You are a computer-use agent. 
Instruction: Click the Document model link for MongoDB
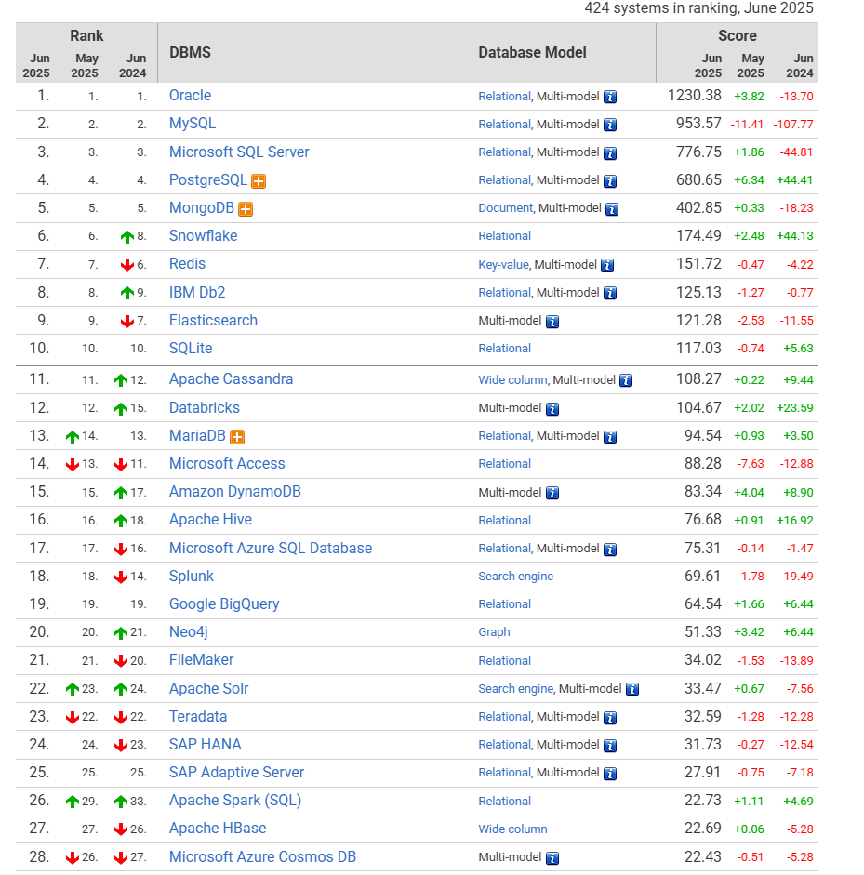[x=506, y=208]
